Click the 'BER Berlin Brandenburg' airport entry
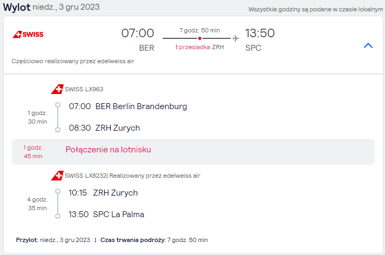 click(x=141, y=106)
